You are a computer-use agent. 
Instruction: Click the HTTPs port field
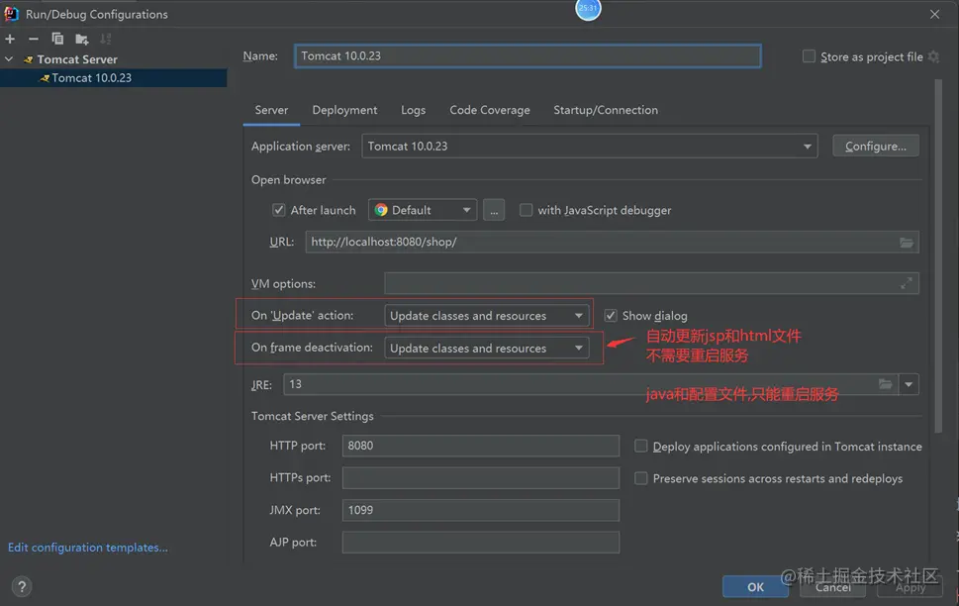click(481, 478)
